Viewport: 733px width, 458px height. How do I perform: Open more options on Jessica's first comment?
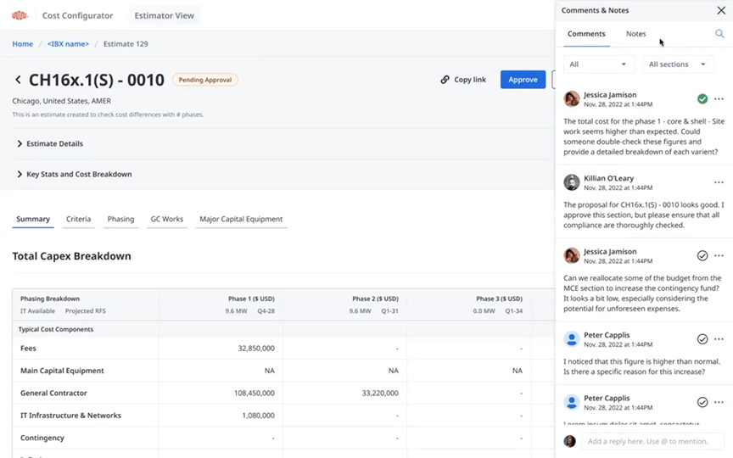[719, 99]
